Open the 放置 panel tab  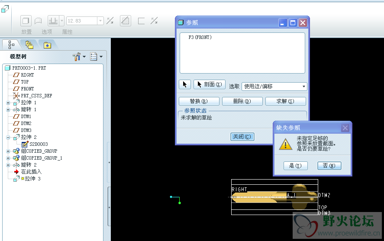tap(26, 32)
